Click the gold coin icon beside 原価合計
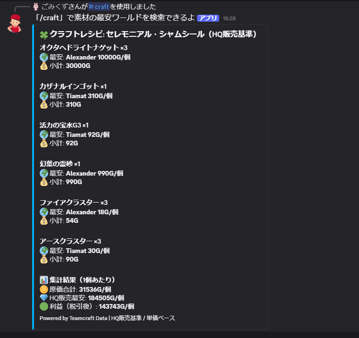 pos(44,289)
